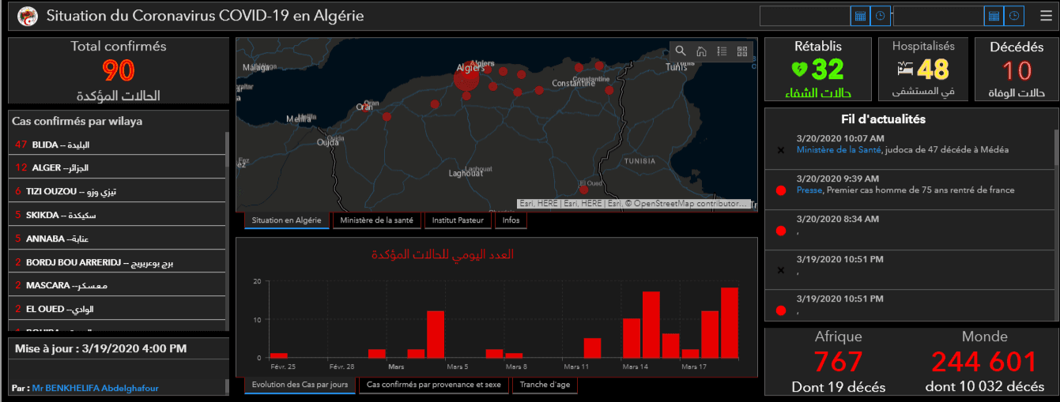
Task: Open the Infos tab
Action: click(511, 220)
